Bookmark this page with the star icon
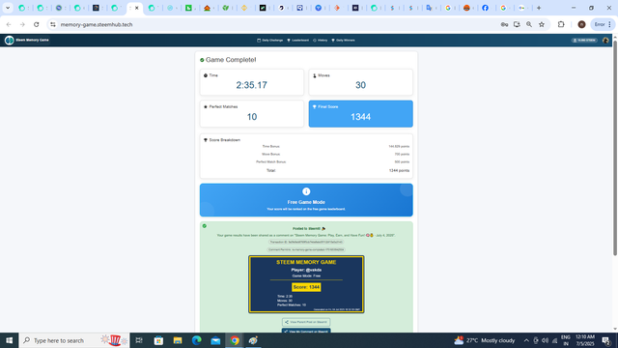Screen dimensions: 618x348 pyautogui.click(x=542, y=24)
